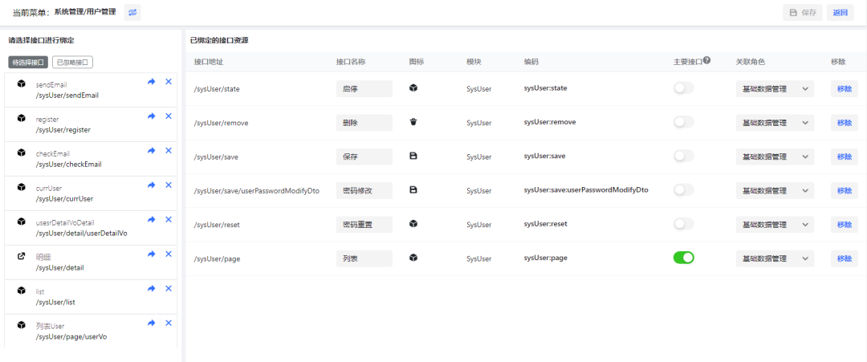Click the help question mark next to 主要接口

point(706,60)
